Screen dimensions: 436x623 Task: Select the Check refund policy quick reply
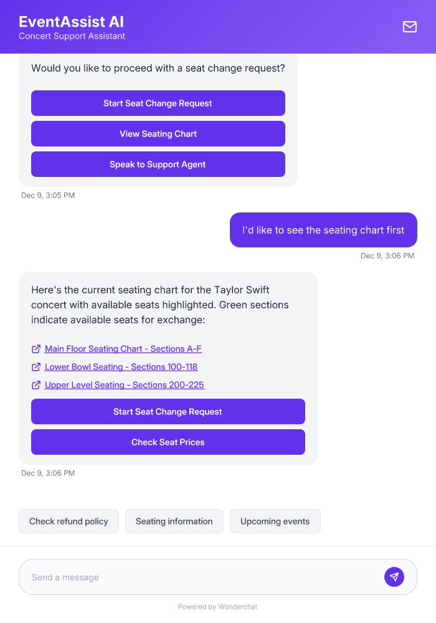tap(69, 521)
